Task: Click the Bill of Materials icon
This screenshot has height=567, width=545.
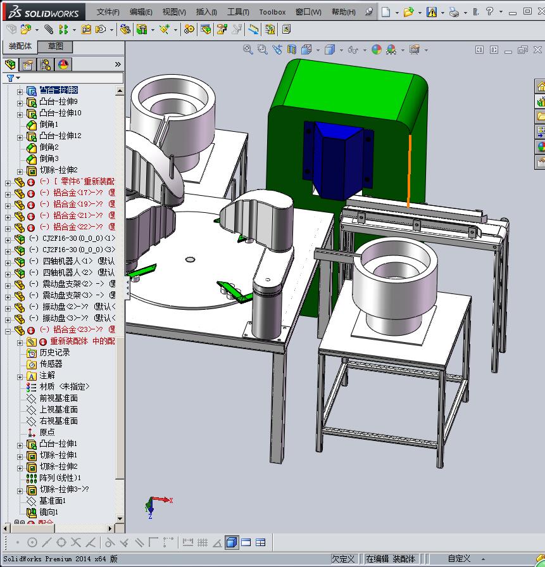Action: (x=206, y=29)
